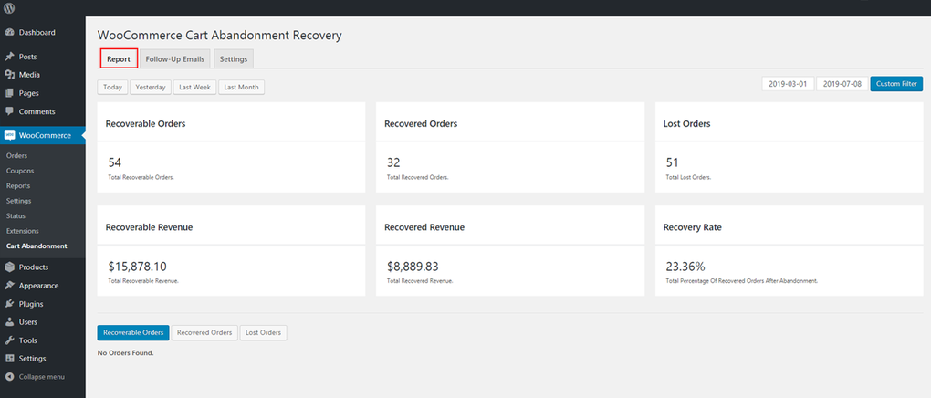
Task: Show Lost Orders list
Action: (x=263, y=332)
